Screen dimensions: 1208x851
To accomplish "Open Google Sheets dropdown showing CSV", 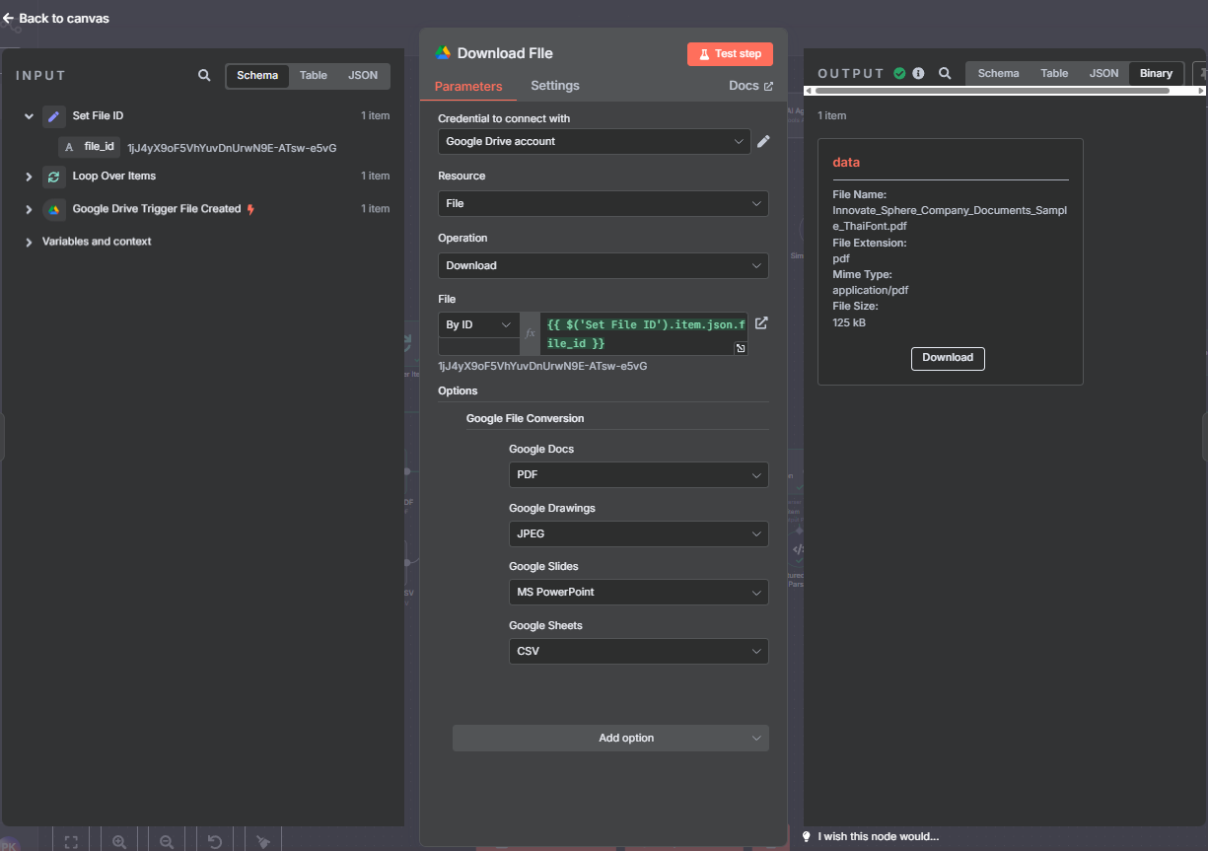I will coord(639,652).
